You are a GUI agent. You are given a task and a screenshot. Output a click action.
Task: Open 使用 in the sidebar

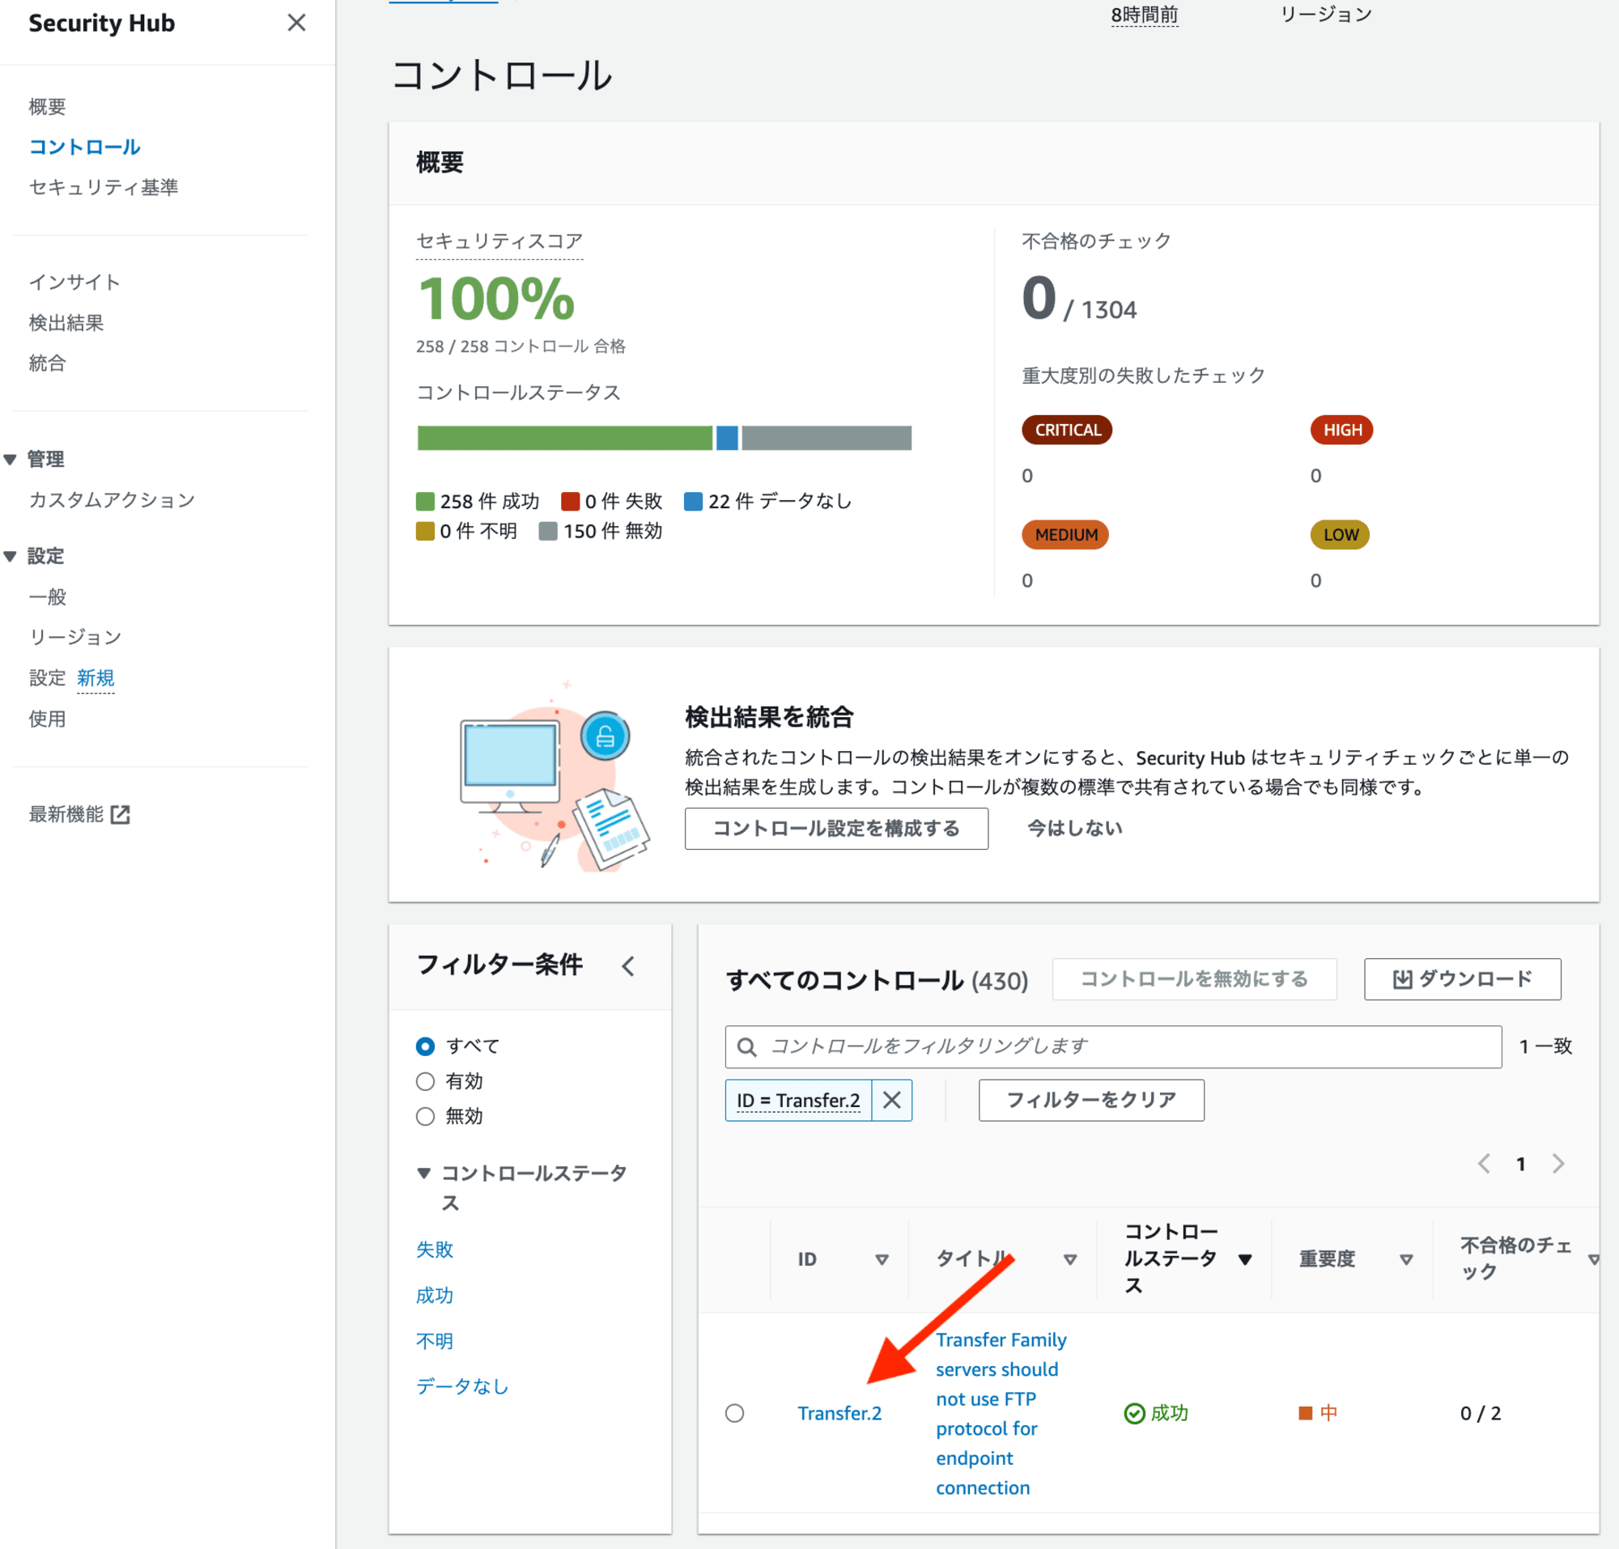[47, 719]
